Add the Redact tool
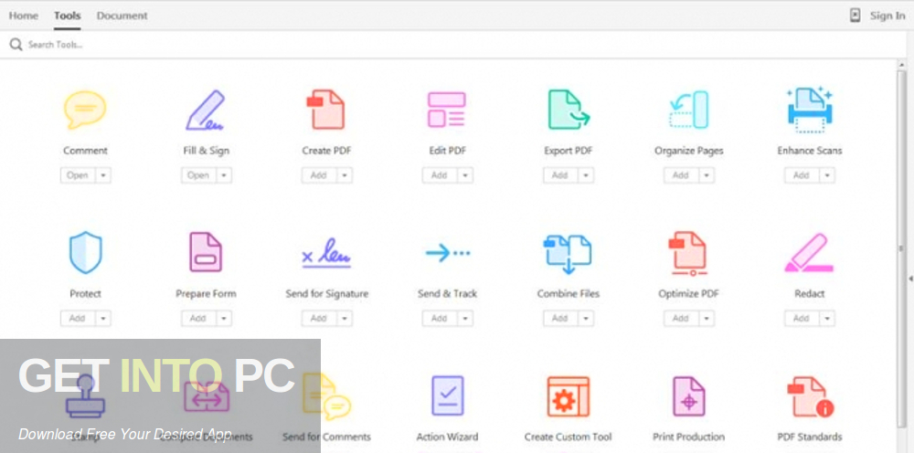 pos(802,319)
